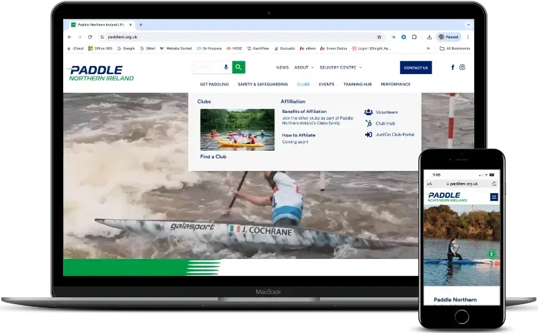
Task: Open the Performance menu item
Action: pos(395,84)
